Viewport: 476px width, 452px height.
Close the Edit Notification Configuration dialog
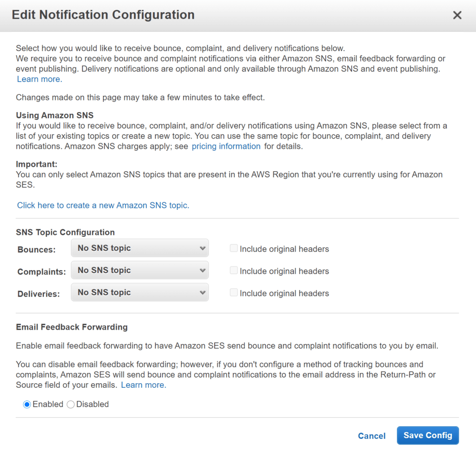(x=457, y=15)
